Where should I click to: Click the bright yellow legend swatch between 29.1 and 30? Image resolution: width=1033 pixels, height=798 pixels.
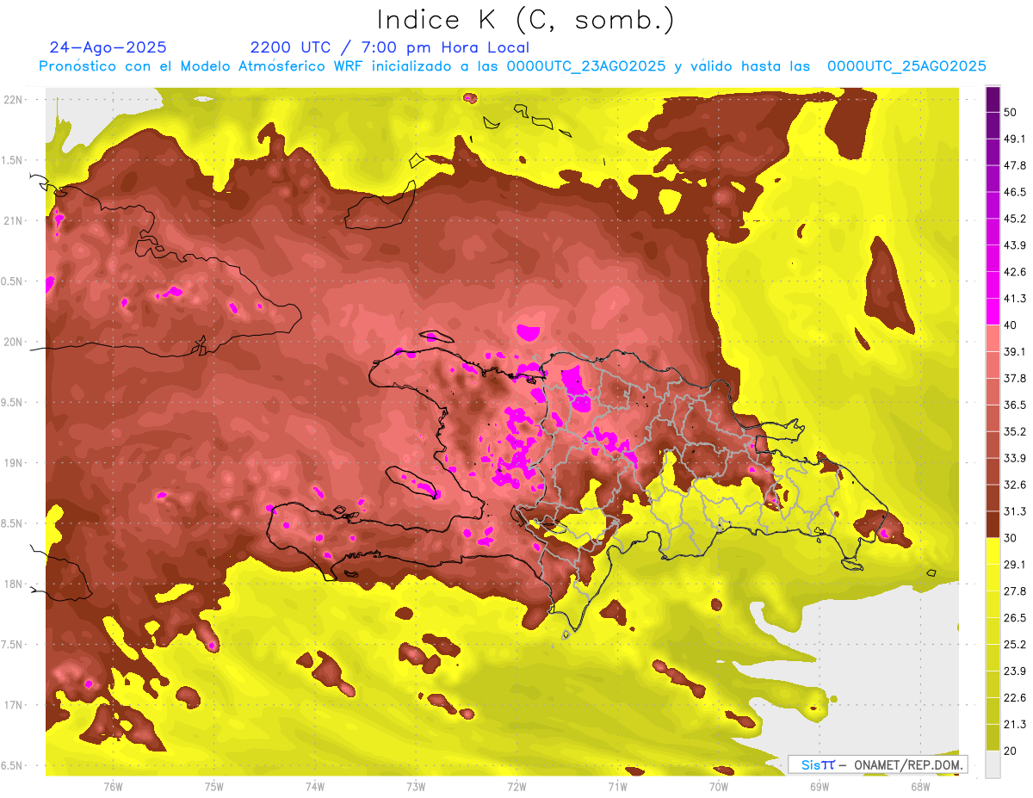point(993,551)
